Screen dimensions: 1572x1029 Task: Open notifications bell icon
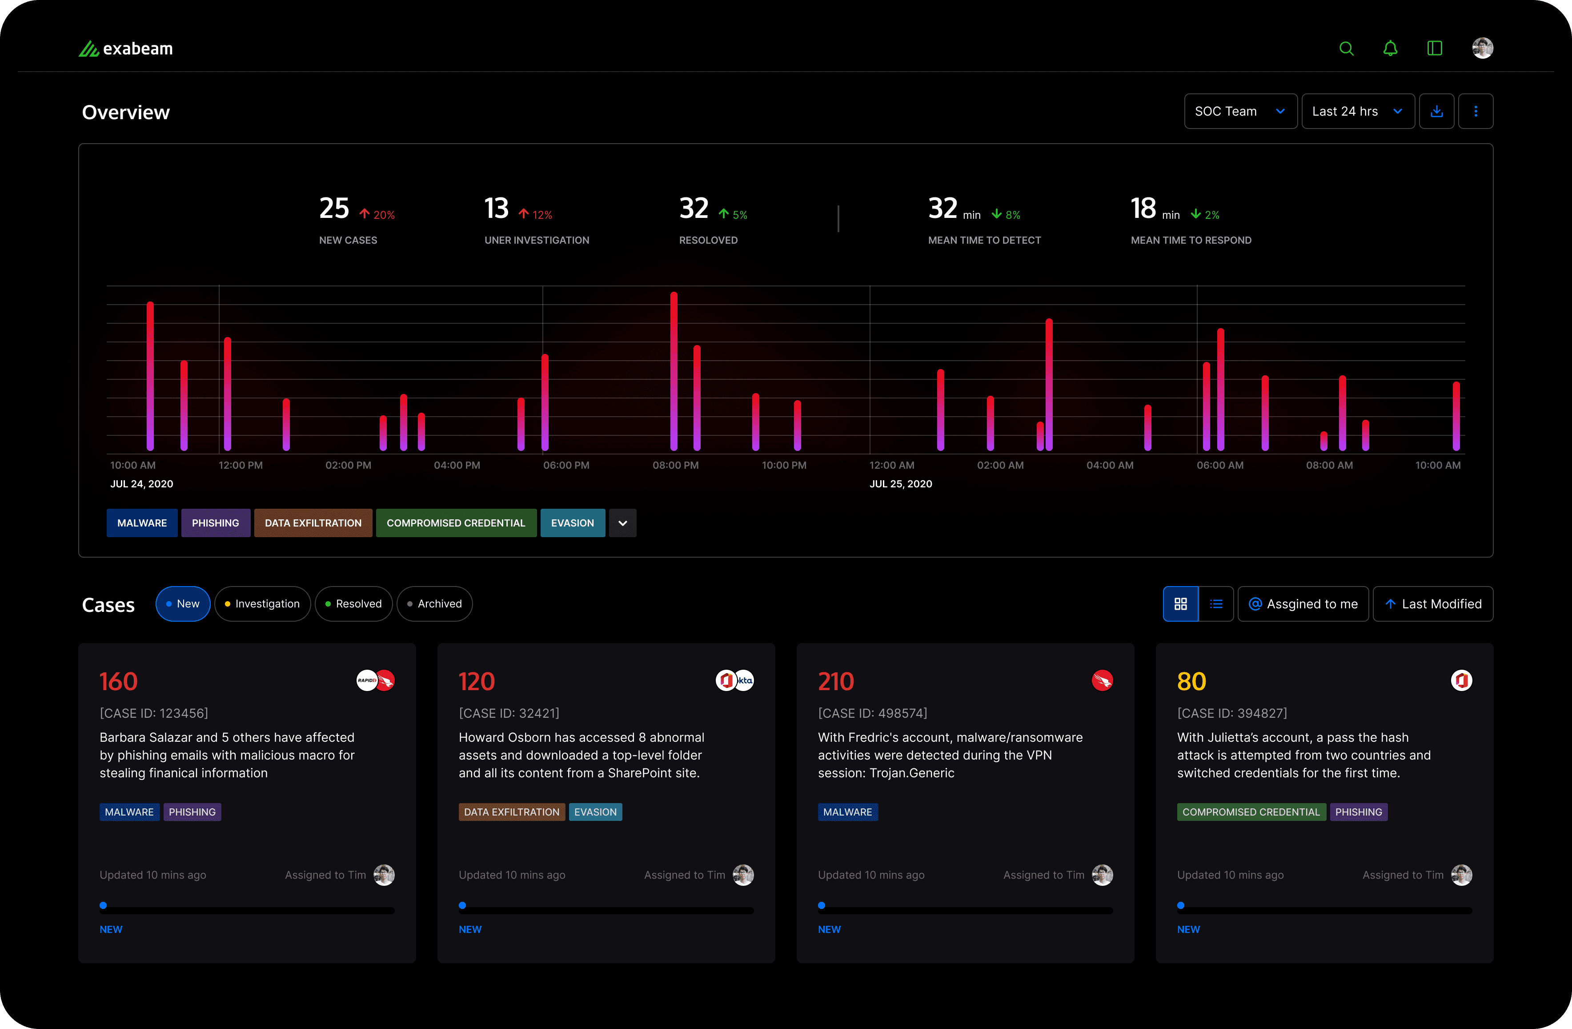click(x=1390, y=48)
